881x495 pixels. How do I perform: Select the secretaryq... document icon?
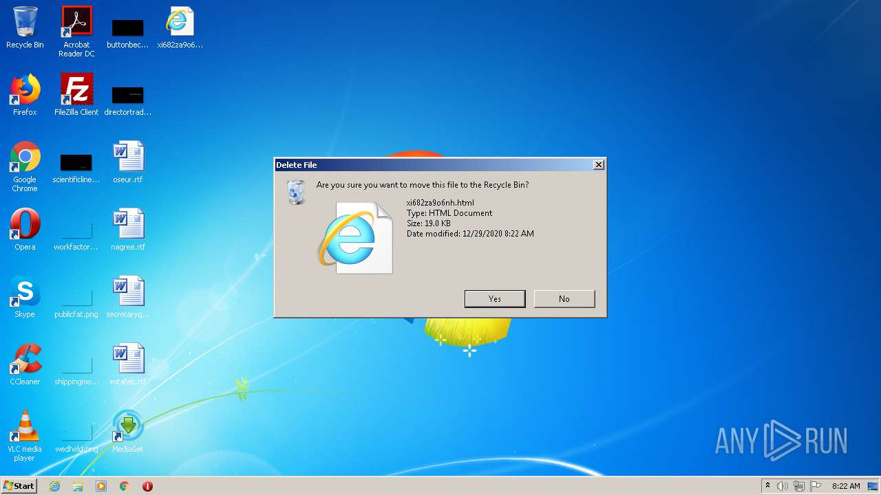(127, 297)
